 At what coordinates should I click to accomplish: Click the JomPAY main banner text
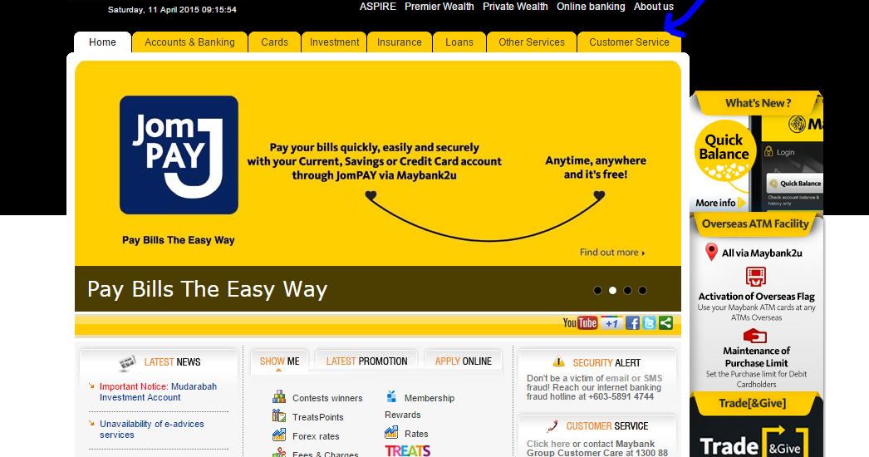pos(374,161)
